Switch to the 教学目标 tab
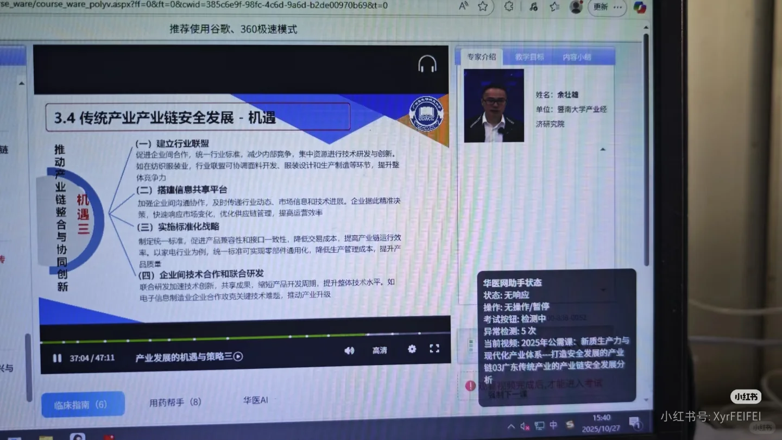Viewport: 782px width, 440px height. click(528, 56)
